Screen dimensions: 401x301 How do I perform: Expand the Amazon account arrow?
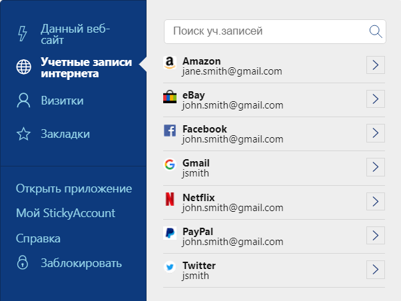click(x=376, y=65)
